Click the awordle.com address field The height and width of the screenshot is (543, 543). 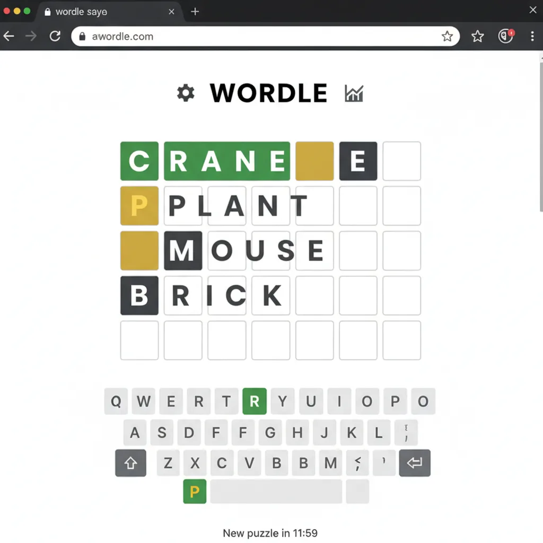coord(265,37)
